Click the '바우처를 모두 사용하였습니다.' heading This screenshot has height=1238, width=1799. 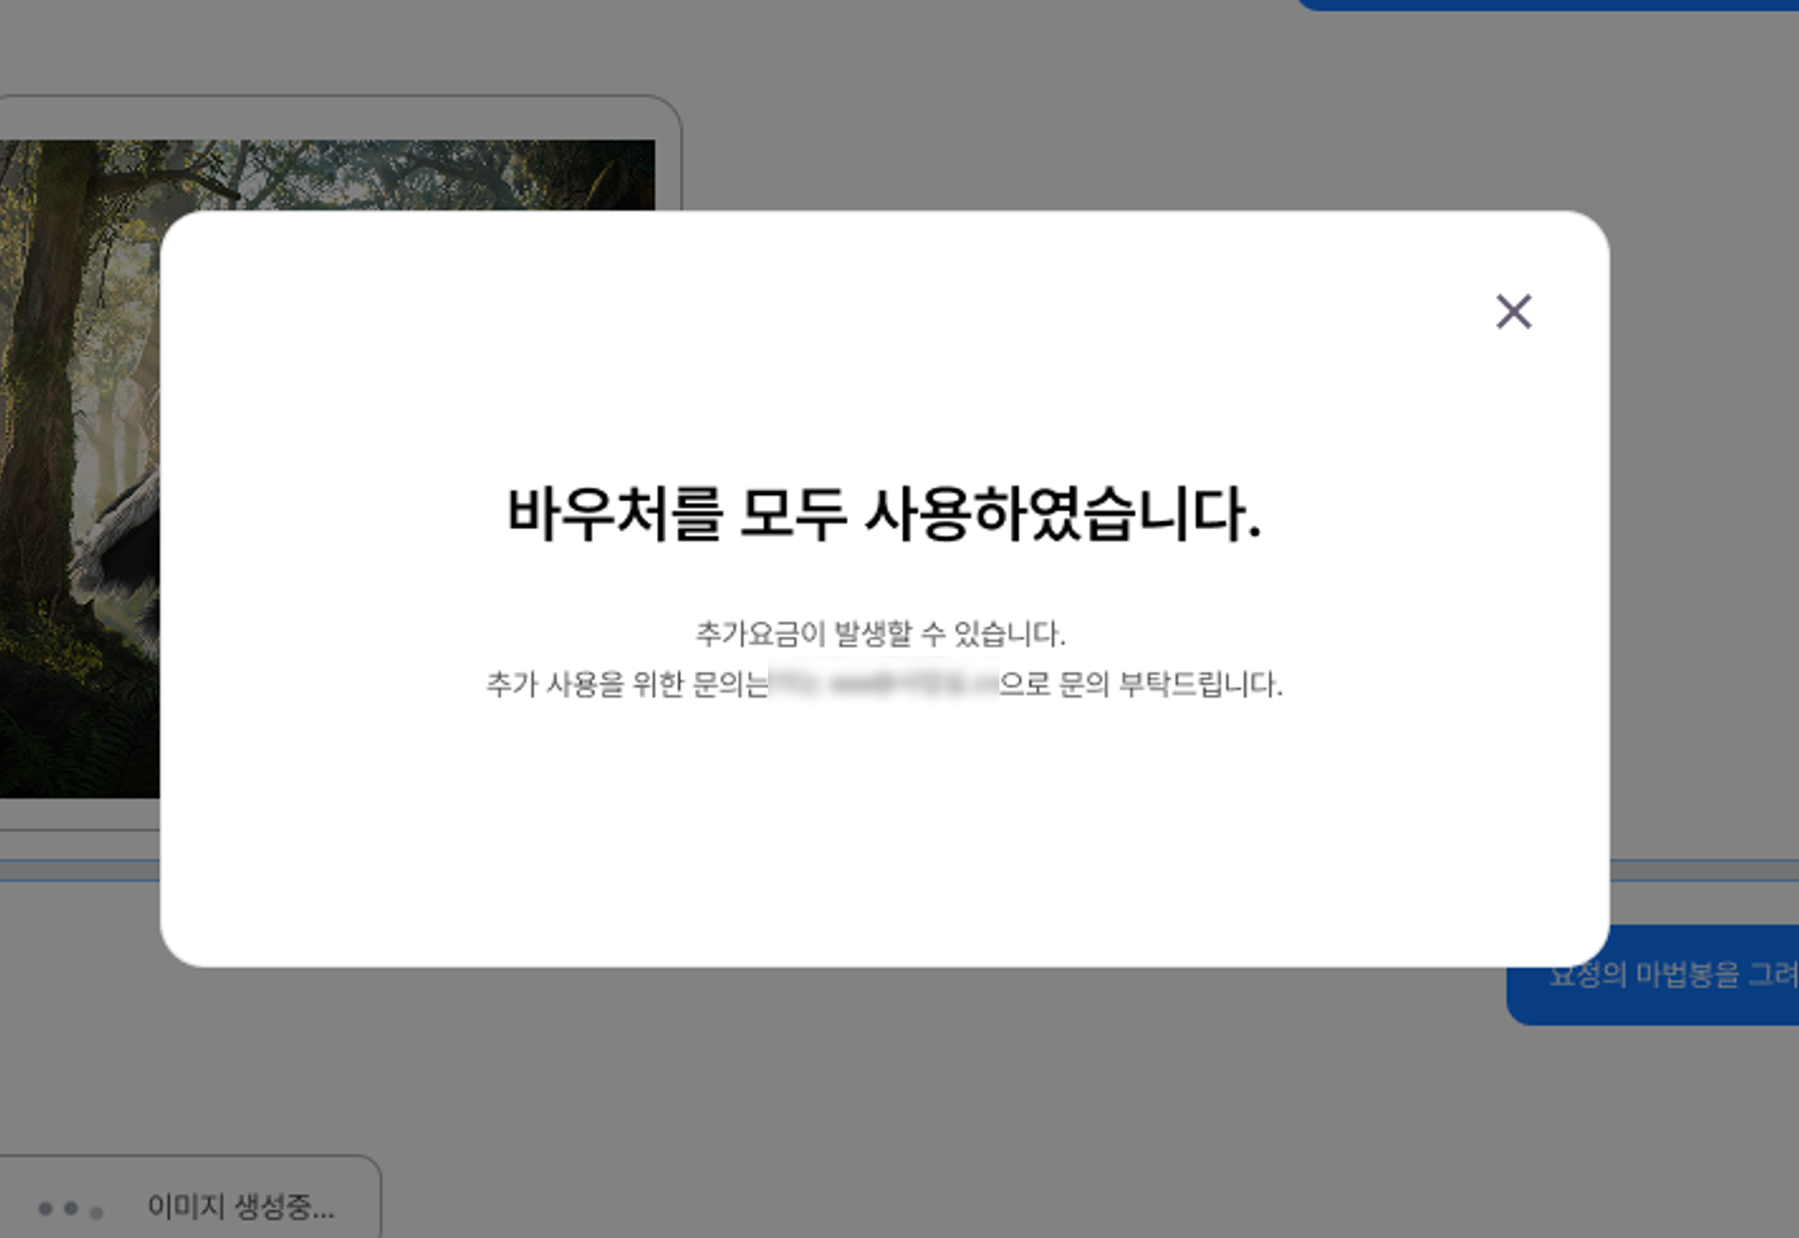[x=885, y=513]
